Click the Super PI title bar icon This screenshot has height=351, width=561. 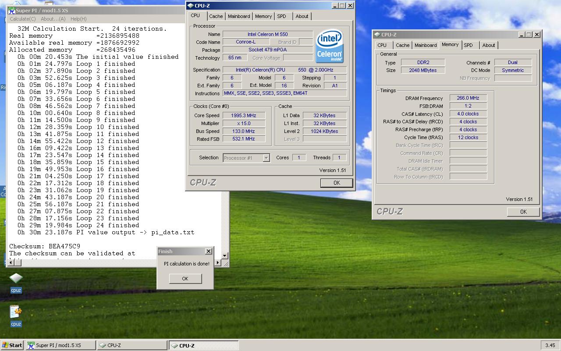pos(12,10)
